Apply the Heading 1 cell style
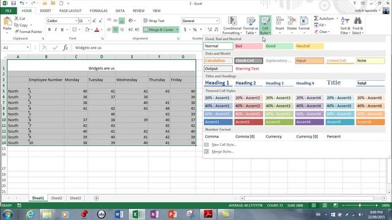392x220 pixels. 218,83
